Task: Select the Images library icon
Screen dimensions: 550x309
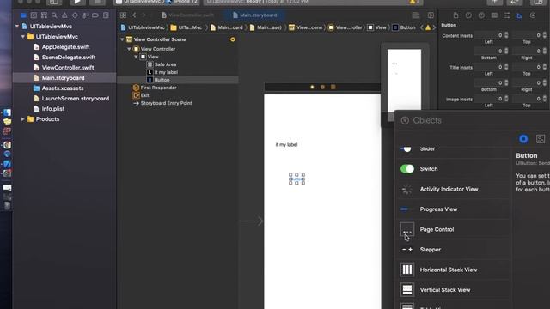Action: (x=541, y=139)
